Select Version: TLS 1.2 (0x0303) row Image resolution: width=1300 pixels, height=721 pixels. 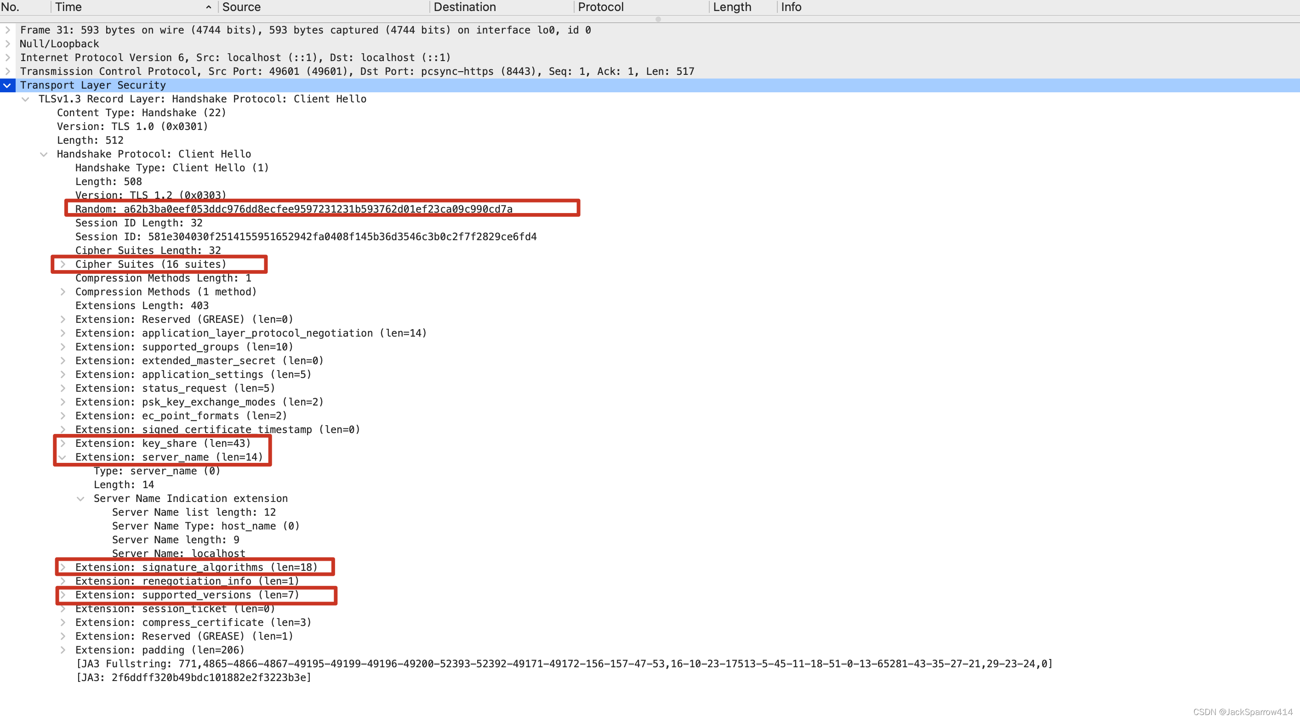[150, 196]
